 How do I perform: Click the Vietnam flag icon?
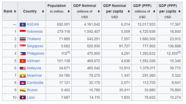point(23,61)
